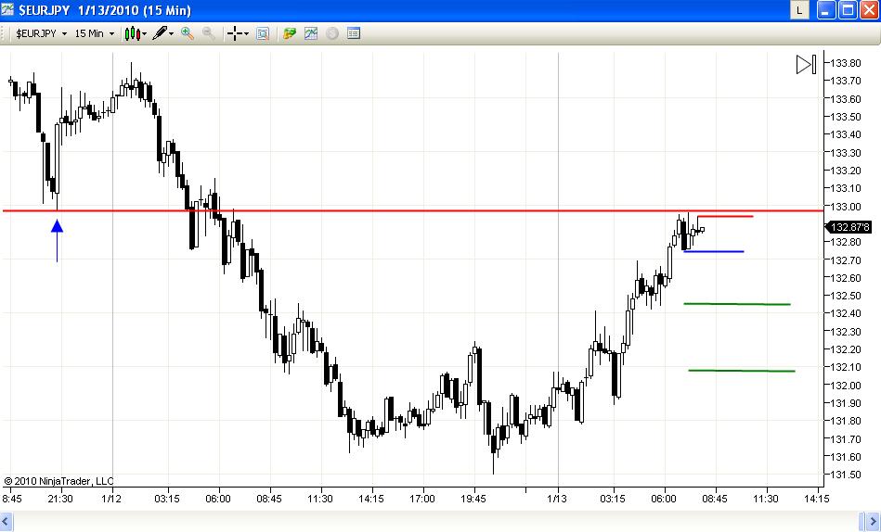Screen dimensions: 881x532
Task: Click the 21:30 time axis label
Action: [60, 499]
